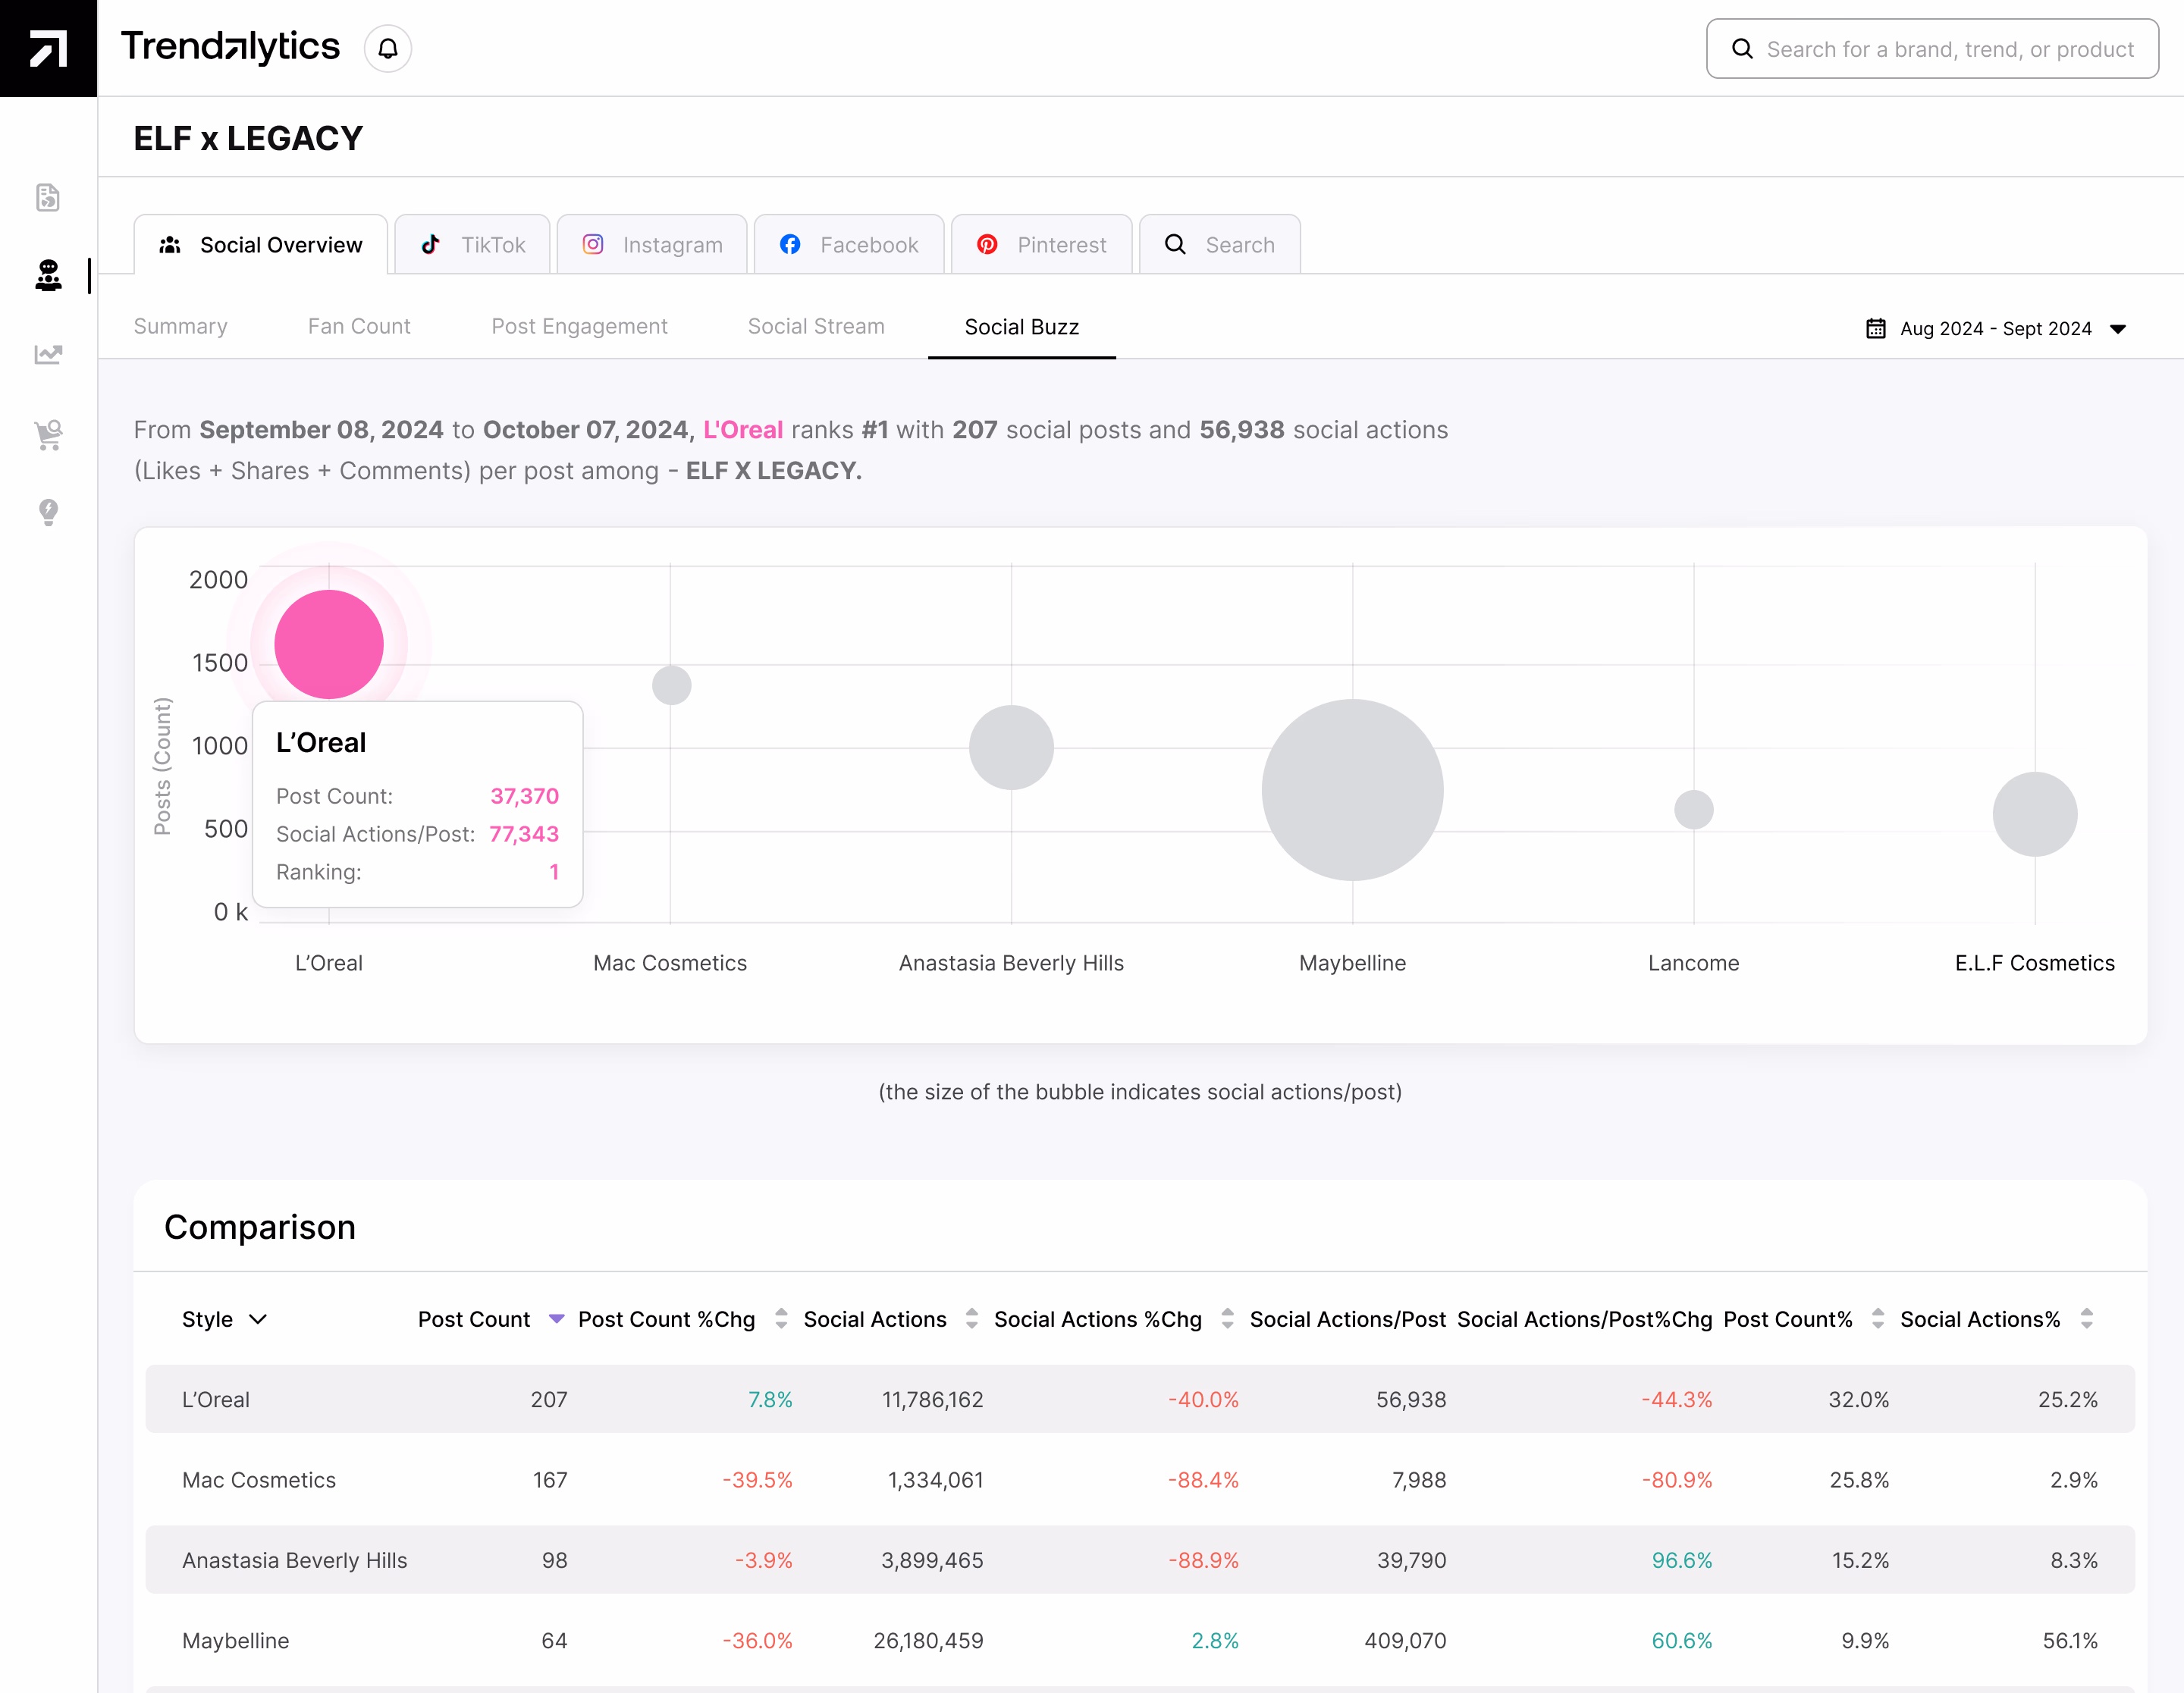Click the pink L'Oreal brand link
The width and height of the screenshot is (2184, 1693).
coord(743,430)
